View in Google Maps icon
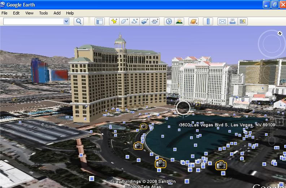 243,21
